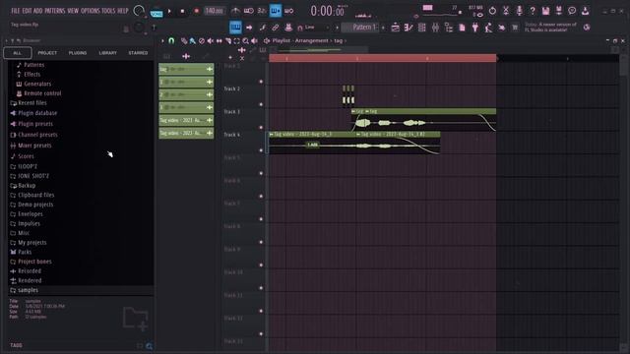Click the question mark help icon
630x354 pixels.
(x=533, y=11)
